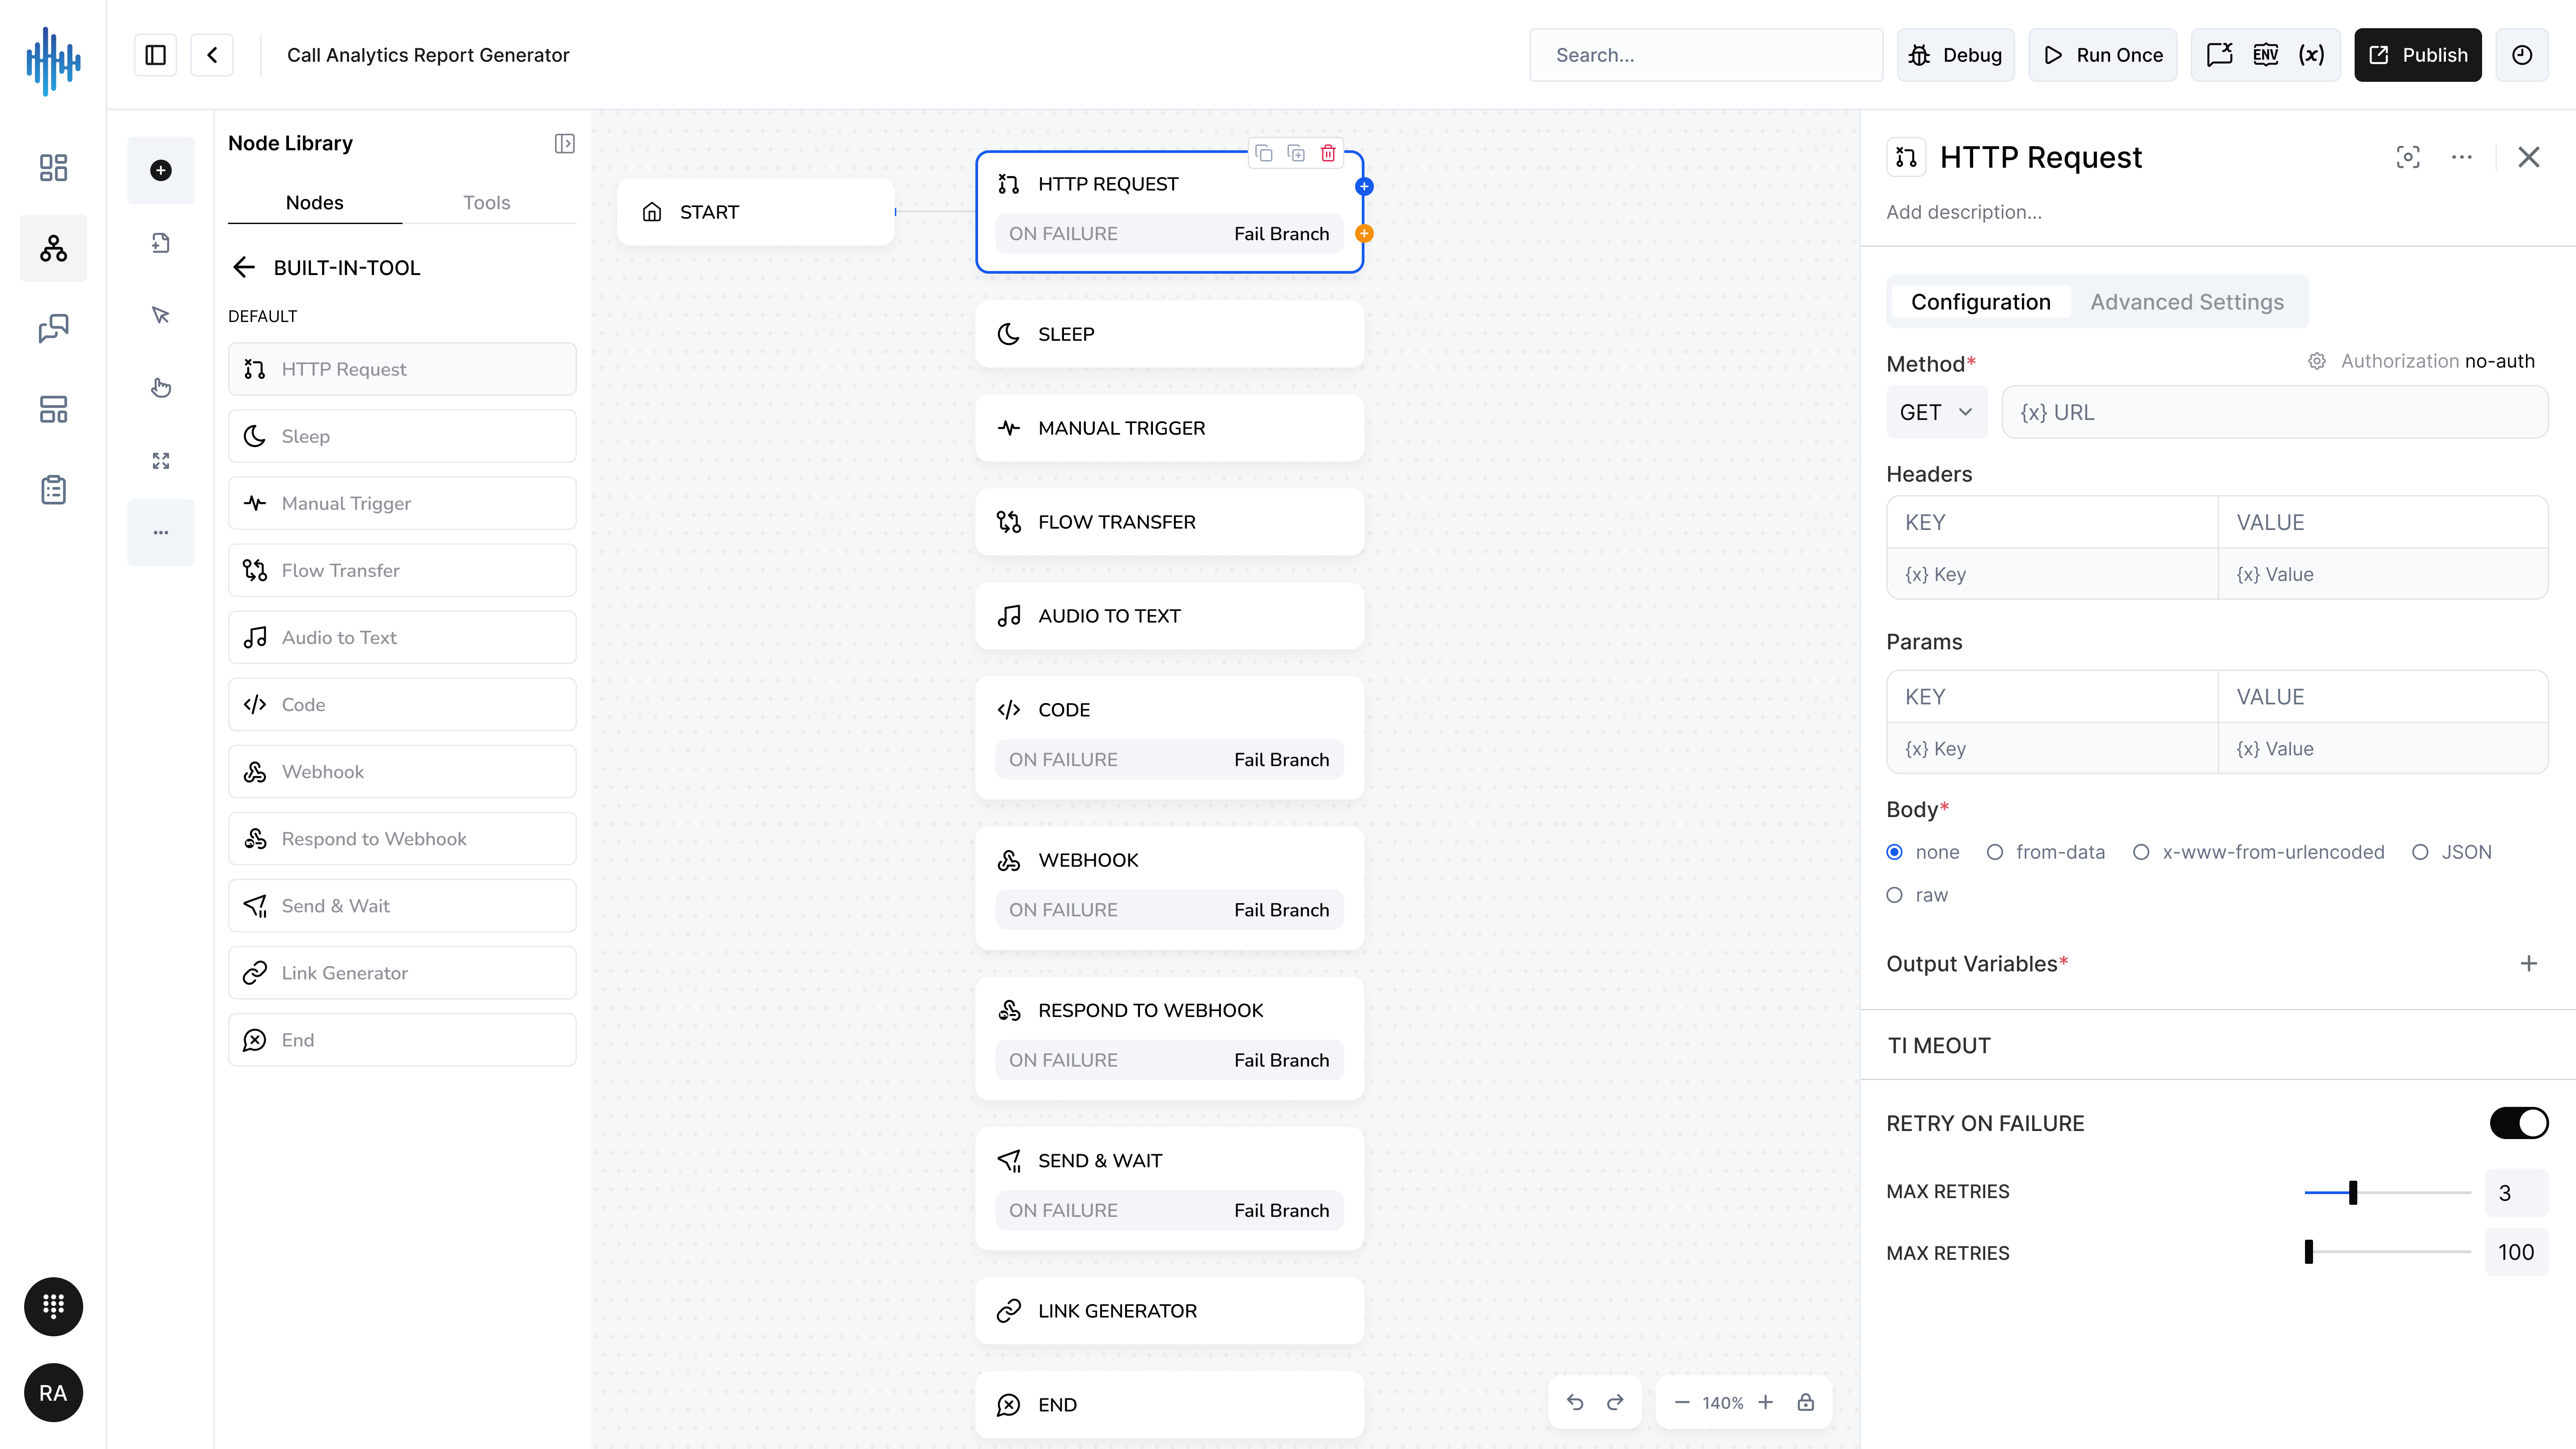Image resolution: width=2576 pixels, height=1449 pixels.
Task: Close the HTTP Request panel
Action: point(2529,157)
